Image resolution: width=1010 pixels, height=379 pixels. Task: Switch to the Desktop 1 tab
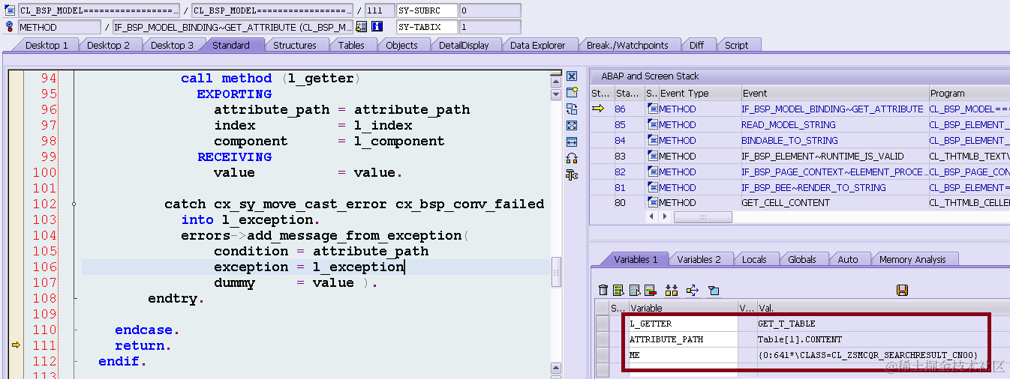point(47,45)
